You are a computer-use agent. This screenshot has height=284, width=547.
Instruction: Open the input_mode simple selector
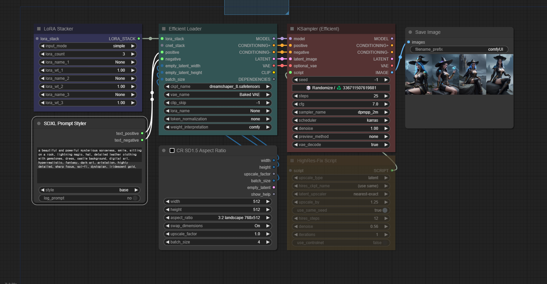88,46
